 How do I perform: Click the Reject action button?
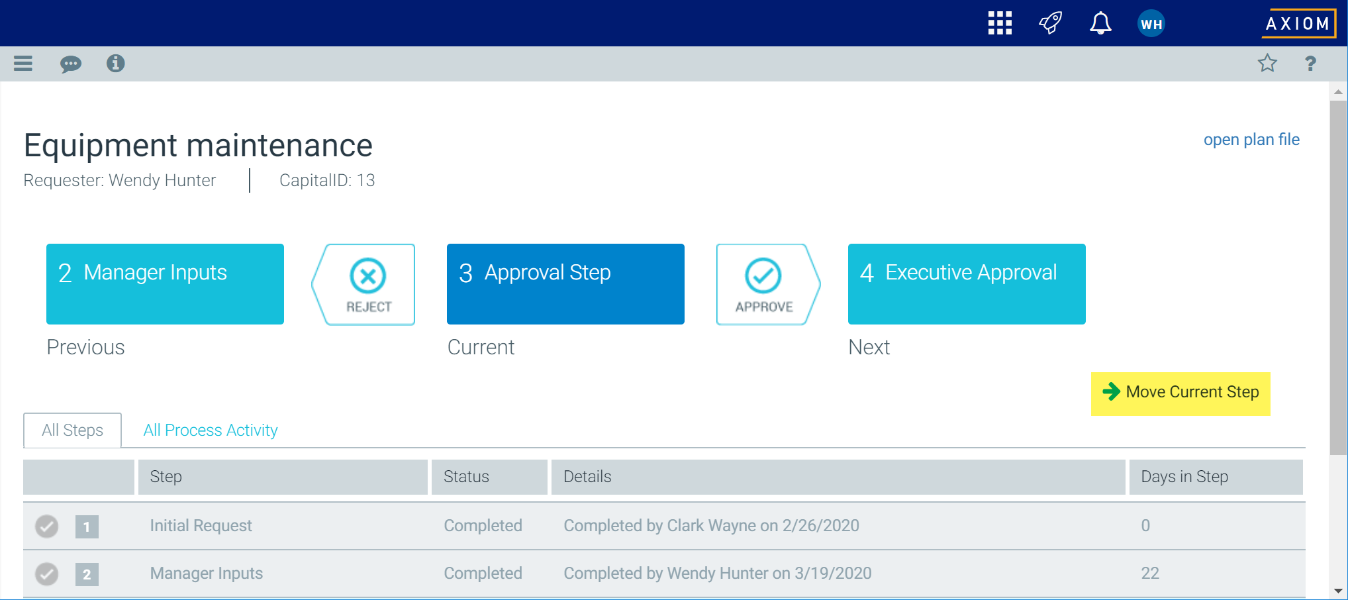(x=368, y=285)
